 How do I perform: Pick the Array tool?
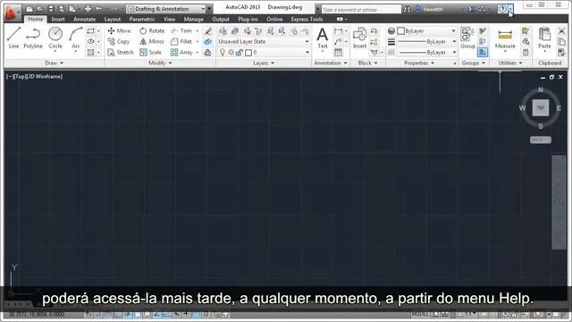coord(181,52)
